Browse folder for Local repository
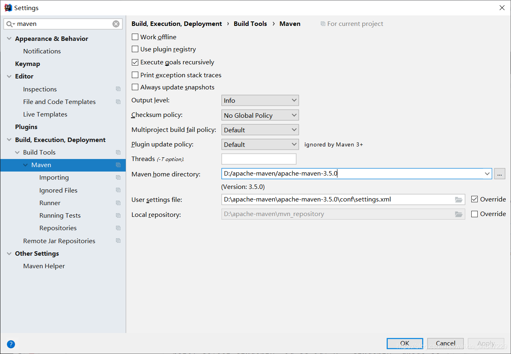Screen dimensions: 511x354 pos(459,214)
